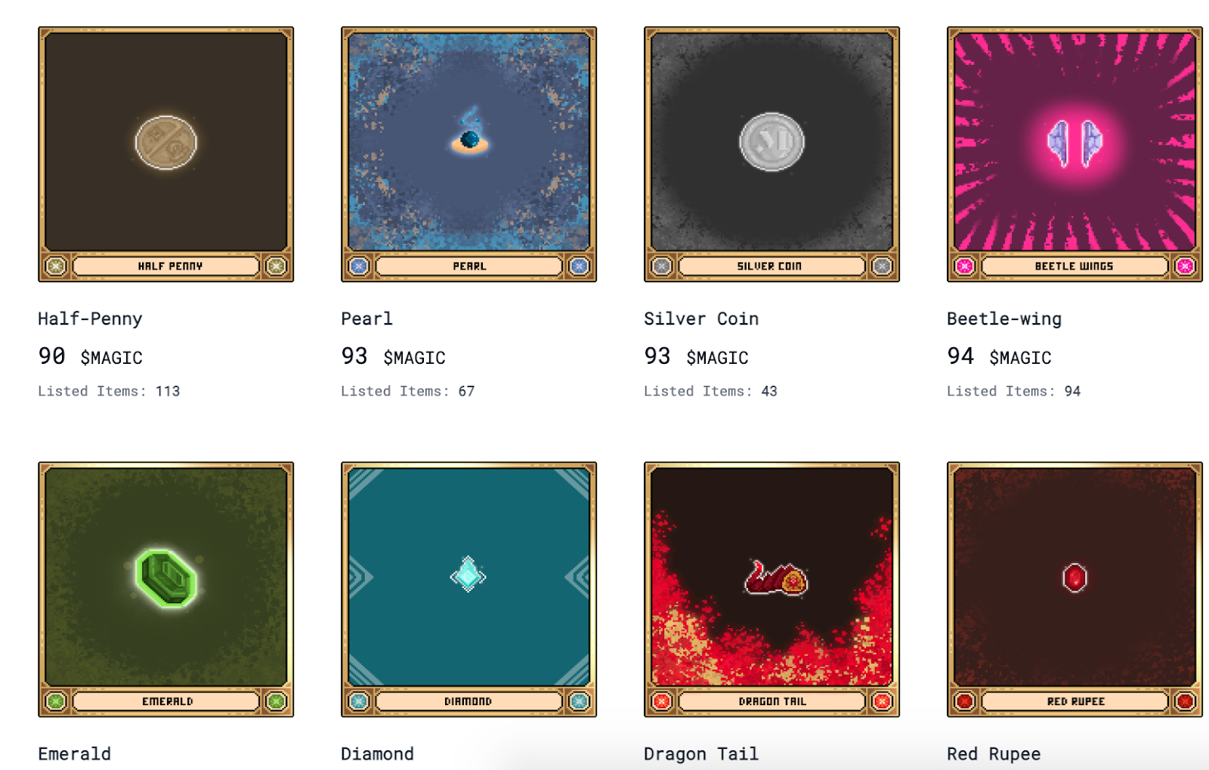Click the Beetle-wing 94 $MAGIC price
Viewport: 1209px width, 770px height.
(x=999, y=356)
